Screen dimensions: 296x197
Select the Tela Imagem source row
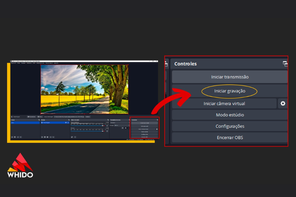(x=55, y=122)
